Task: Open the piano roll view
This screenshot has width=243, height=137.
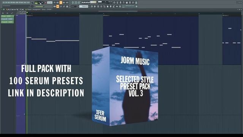Action: (95, 6)
